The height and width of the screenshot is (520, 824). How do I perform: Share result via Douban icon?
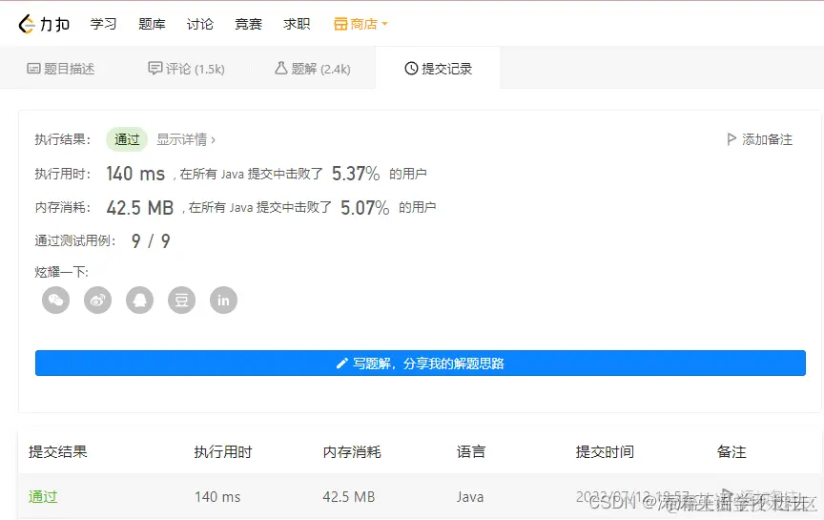182,301
